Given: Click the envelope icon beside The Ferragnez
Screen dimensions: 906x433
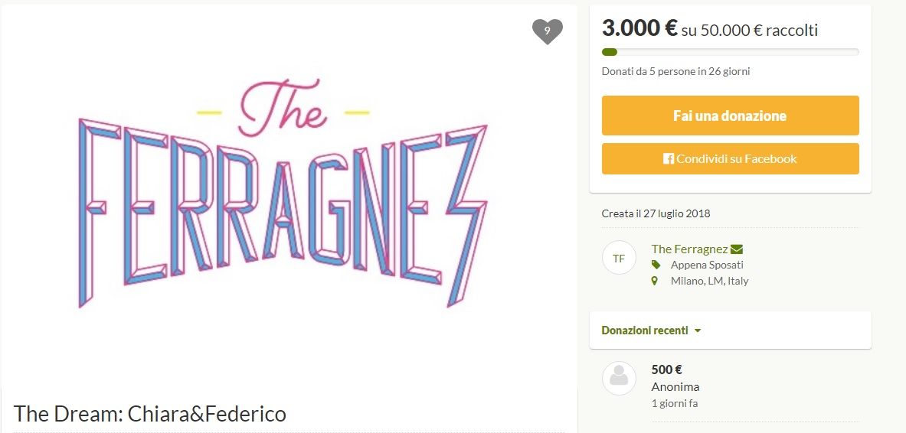Looking at the screenshot, I should click(x=737, y=249).
